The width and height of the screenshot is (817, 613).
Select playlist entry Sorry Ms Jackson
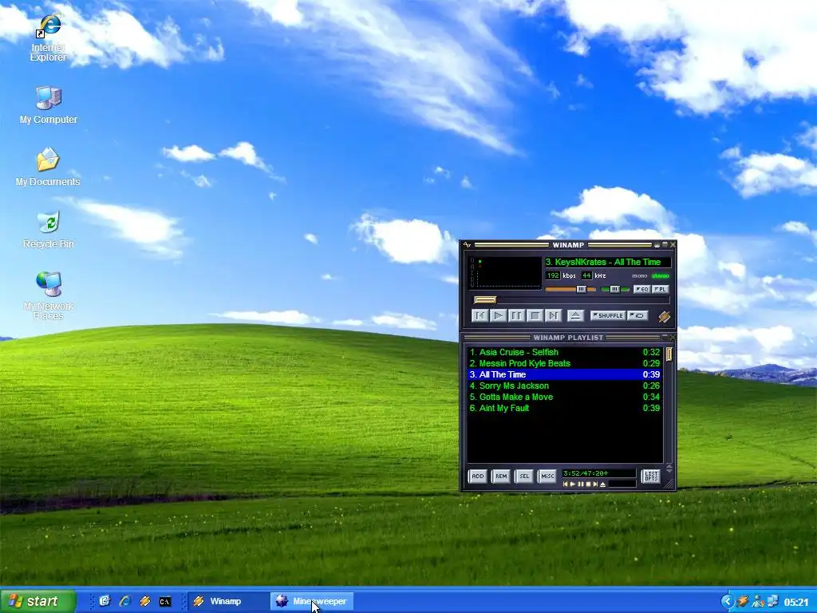(x=564, y=386)
